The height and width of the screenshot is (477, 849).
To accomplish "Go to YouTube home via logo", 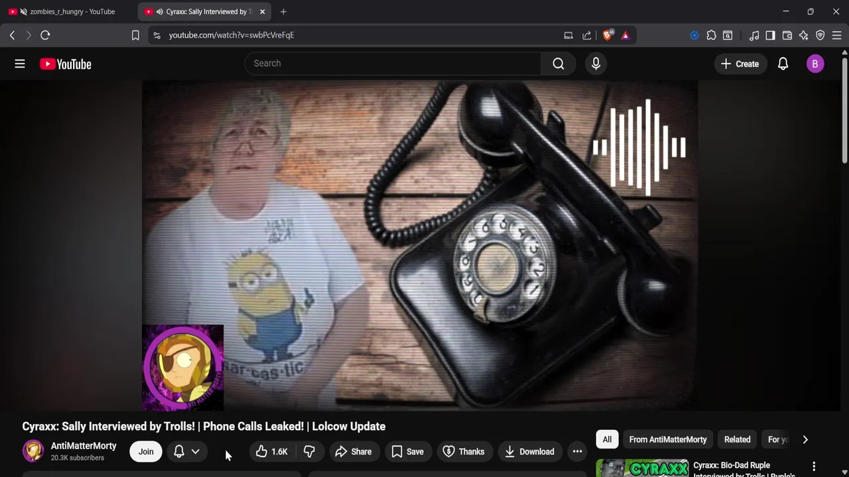I will click(65, 64).
